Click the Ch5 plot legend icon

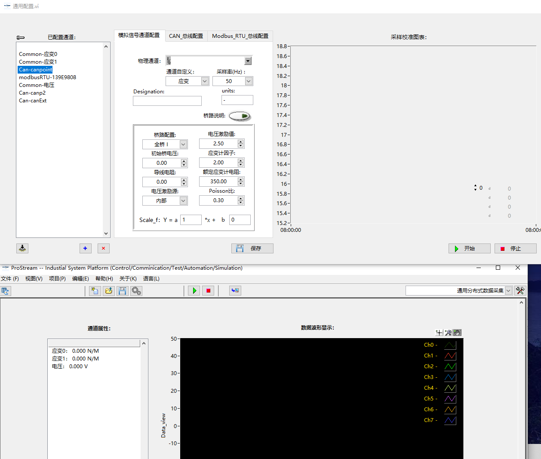point(450,399)
